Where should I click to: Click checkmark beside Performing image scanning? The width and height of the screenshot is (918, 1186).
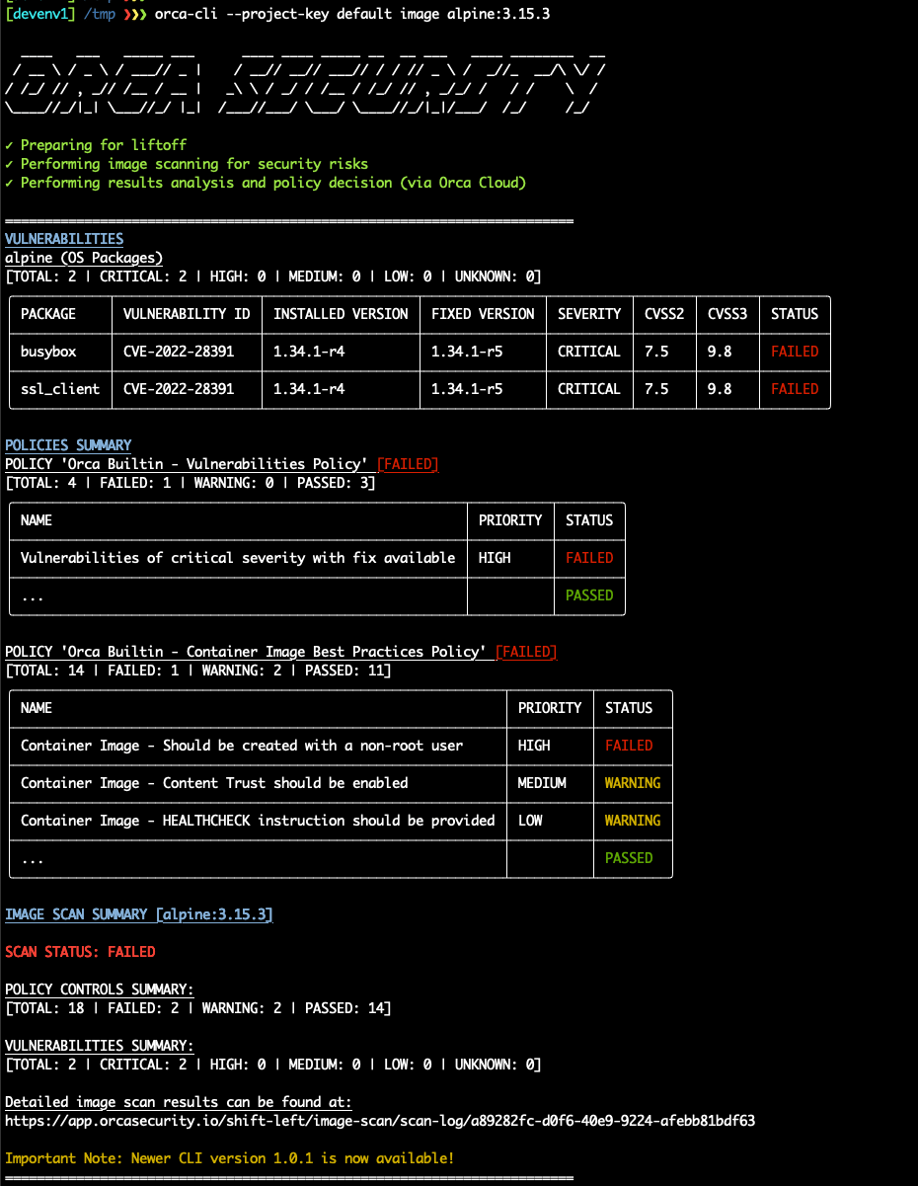[x=9, y=164]
